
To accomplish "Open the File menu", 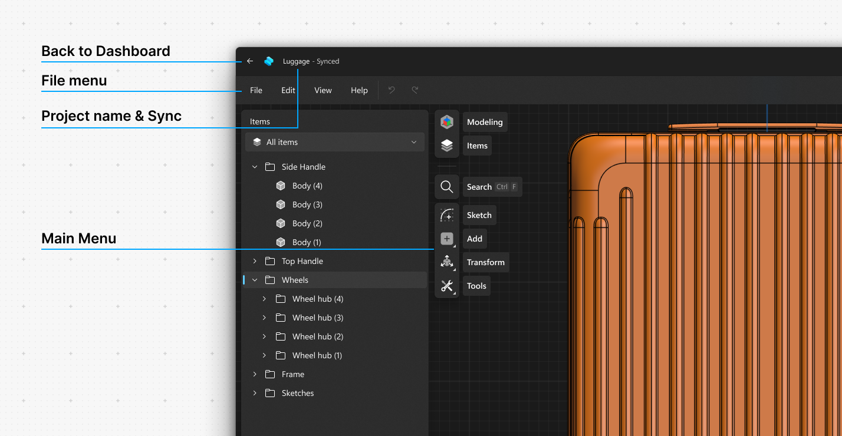I will [x=256, y=90].
